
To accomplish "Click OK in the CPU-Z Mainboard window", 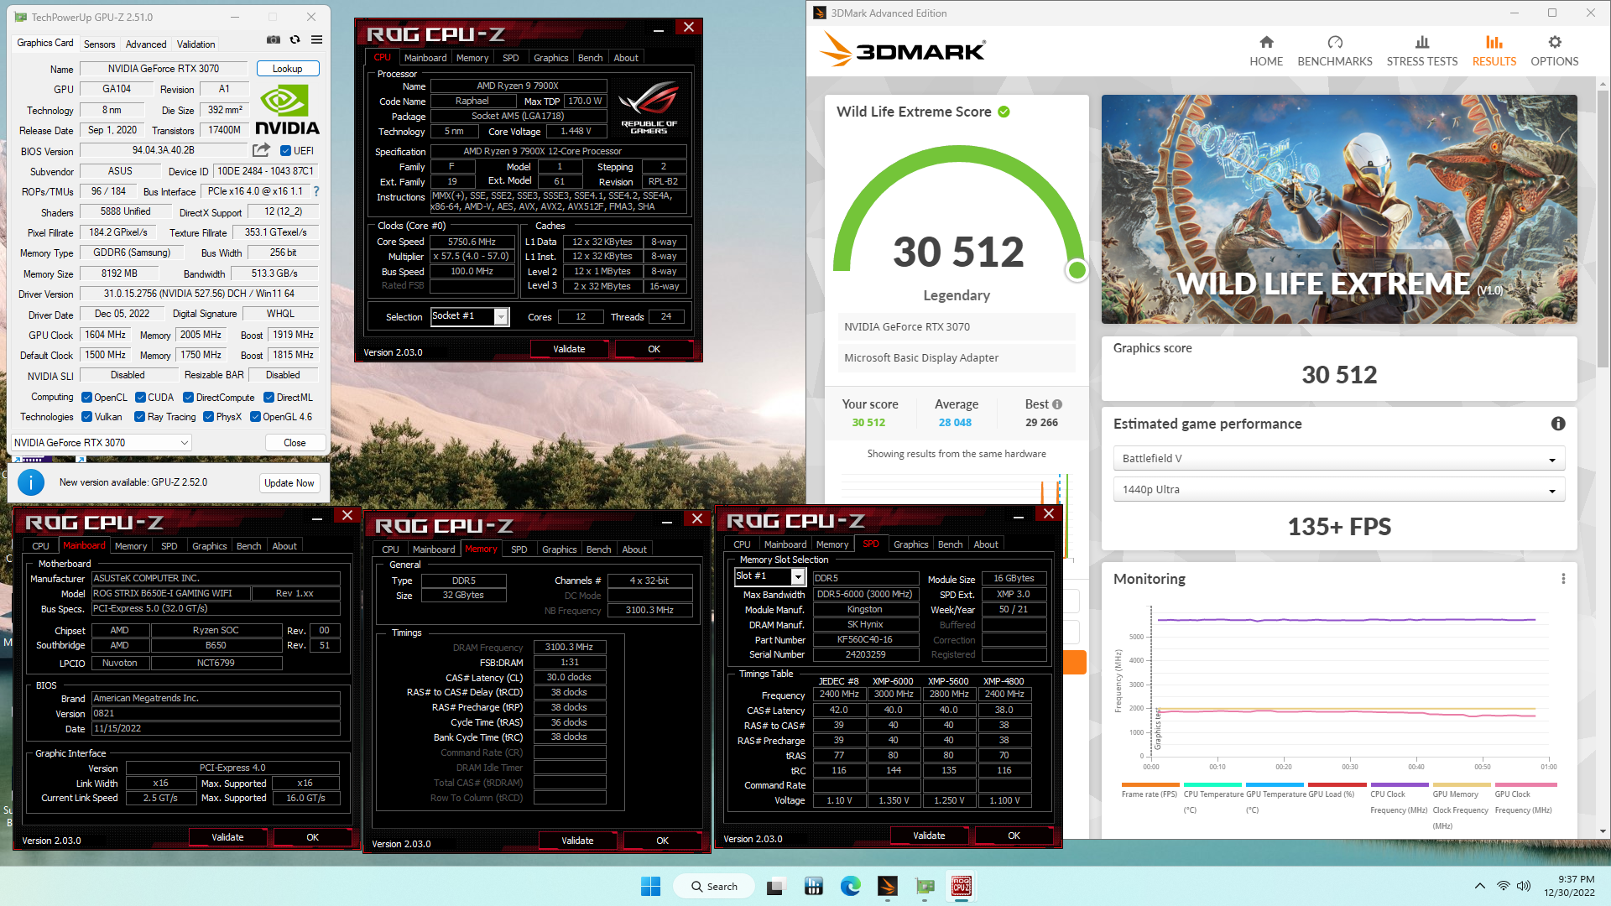I will click(x=312, y=837).
